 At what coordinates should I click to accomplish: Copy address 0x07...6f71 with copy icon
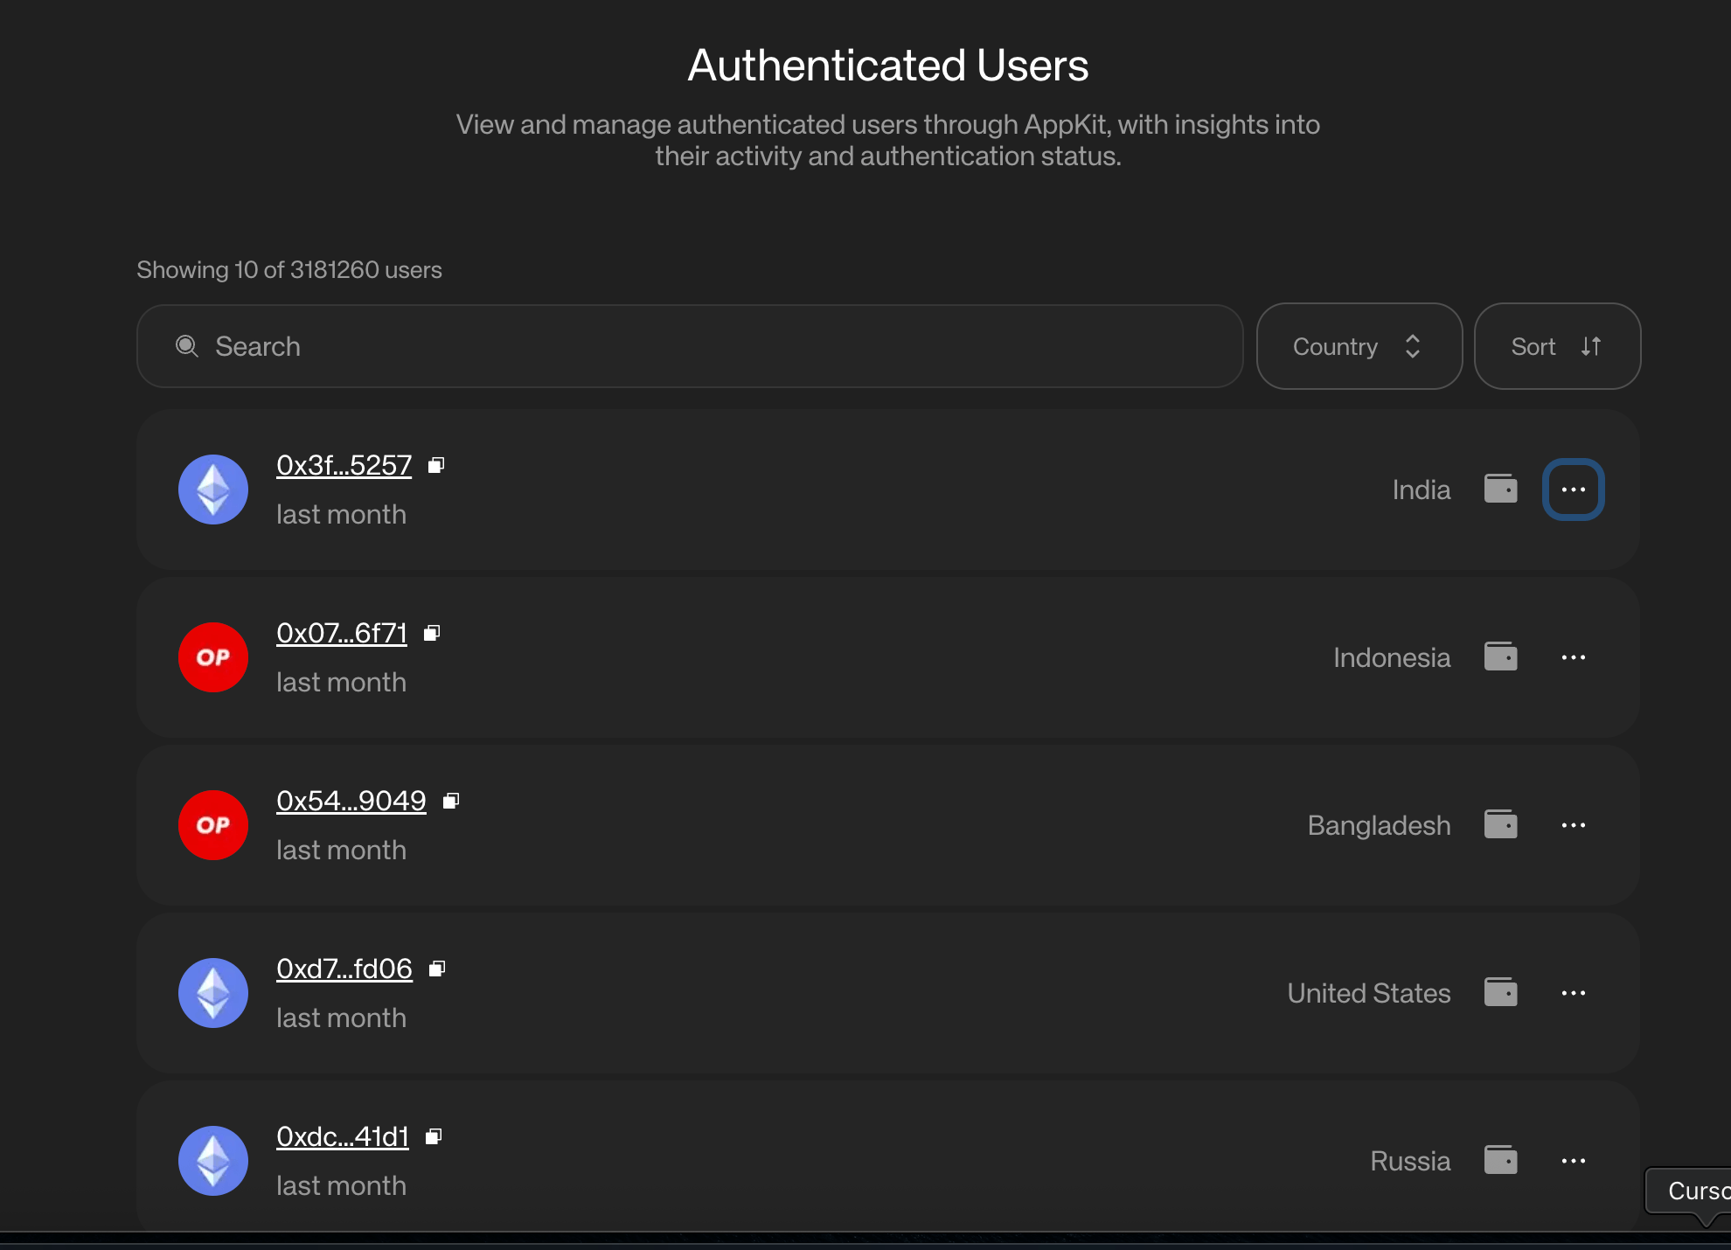pos(432,633)
